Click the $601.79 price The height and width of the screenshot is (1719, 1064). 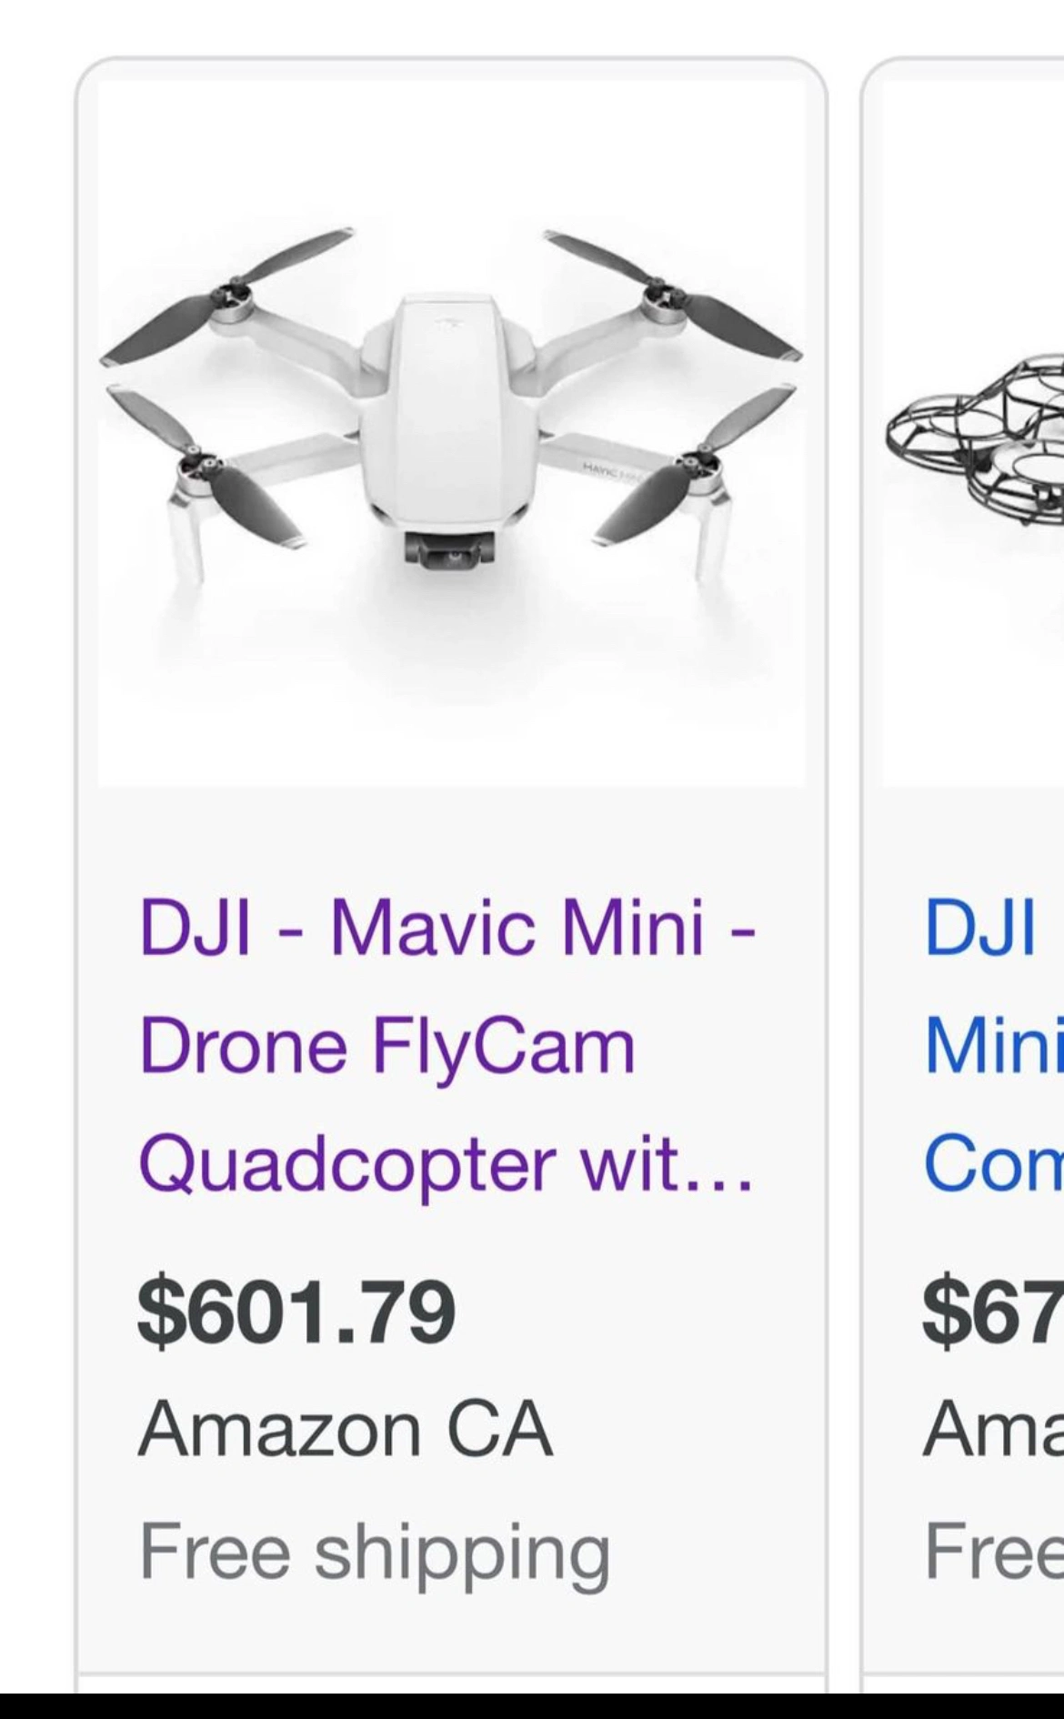pos(296,1312)
